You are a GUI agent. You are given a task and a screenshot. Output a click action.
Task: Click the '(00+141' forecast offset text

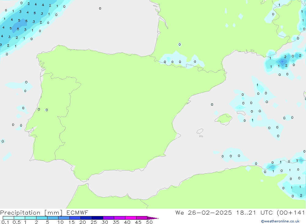click(291, 212)
